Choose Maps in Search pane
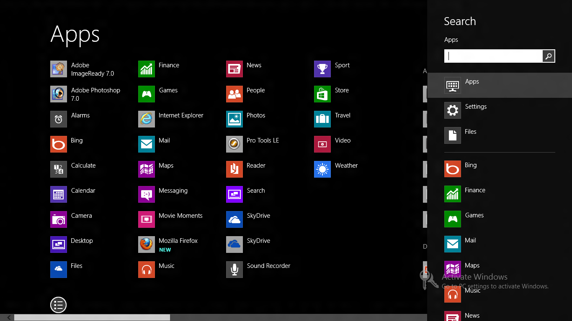This screenshot has height=321, width=572. (500, 269)
